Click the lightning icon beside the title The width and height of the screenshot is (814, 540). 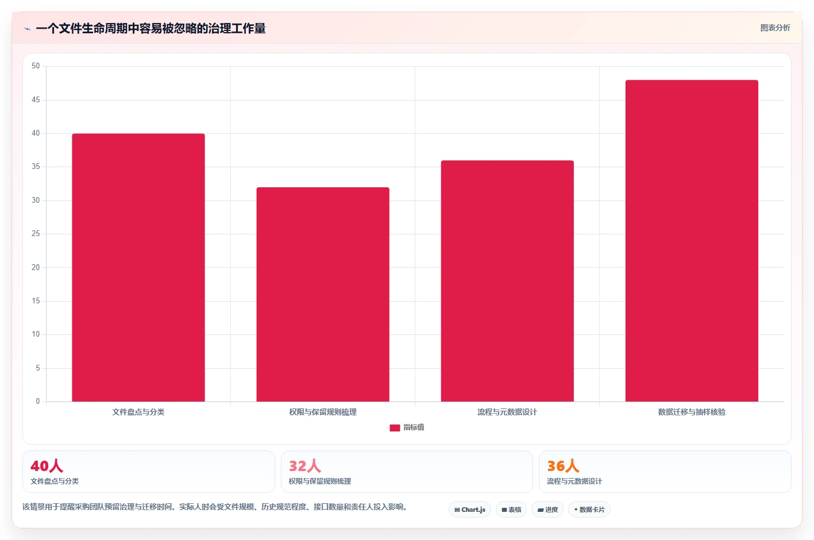point(27,29)
